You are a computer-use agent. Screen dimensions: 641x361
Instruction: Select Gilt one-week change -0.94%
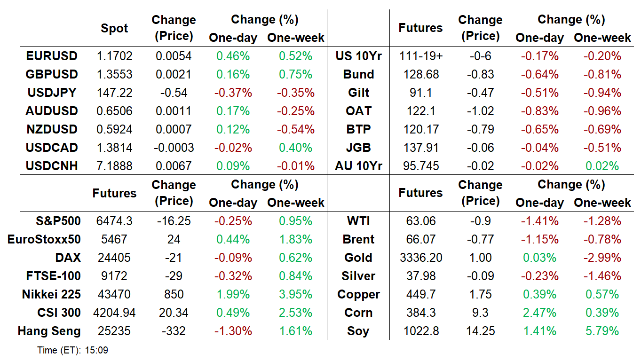point(602,93)
